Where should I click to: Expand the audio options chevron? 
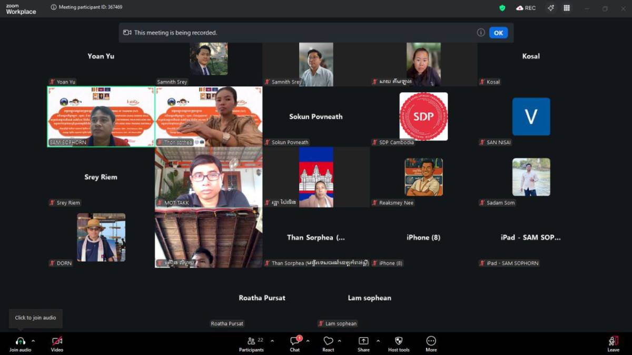tap(33, 341)
